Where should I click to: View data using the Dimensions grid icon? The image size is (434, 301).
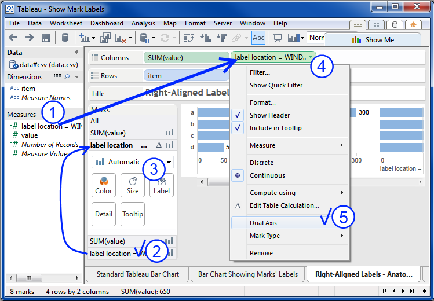pyautogui.click(x=57, y=77)
